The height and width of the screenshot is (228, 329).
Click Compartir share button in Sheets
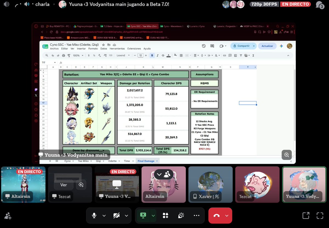[241, 46]
